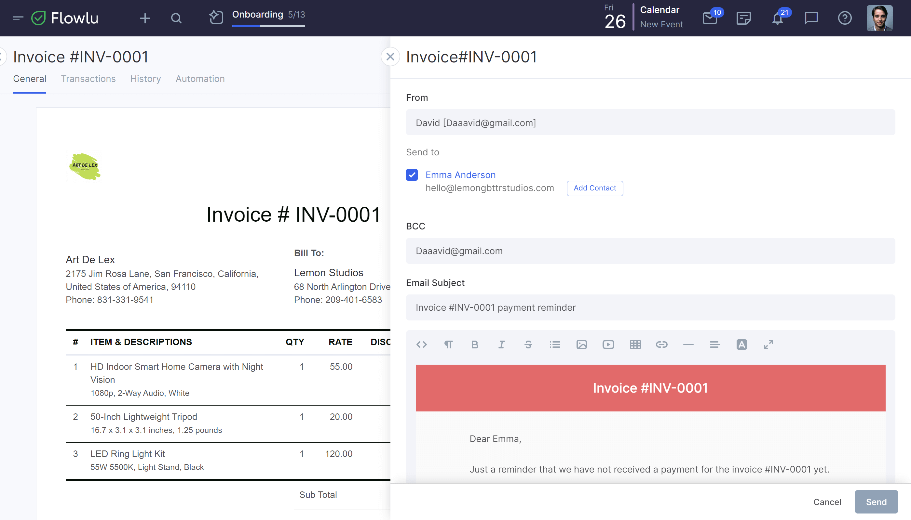
Task: Check the Add Contact option
Action: 595,188
